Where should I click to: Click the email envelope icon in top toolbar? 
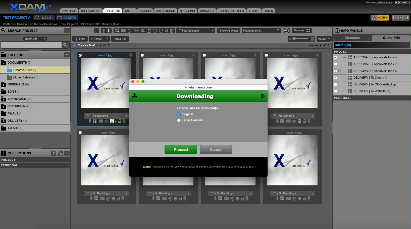tap(124, 31)
